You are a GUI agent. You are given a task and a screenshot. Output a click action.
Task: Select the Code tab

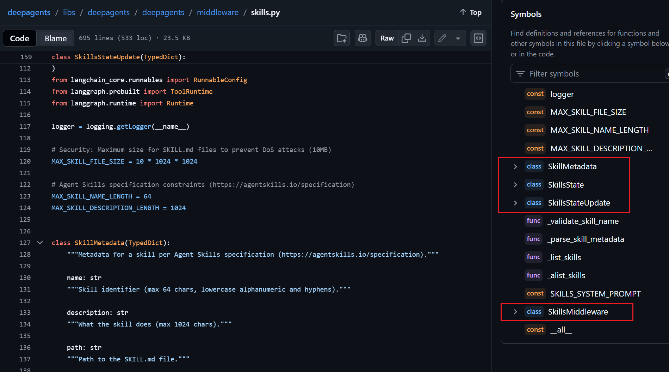tap(19, 38)
